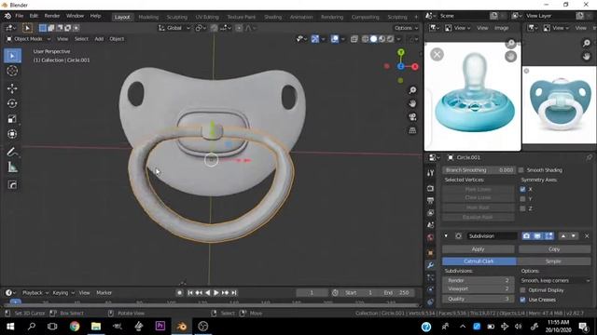Open the Tool properties tab (wrench and screwdriver)
Screen dimensions: 597x335
coord(431,173)
